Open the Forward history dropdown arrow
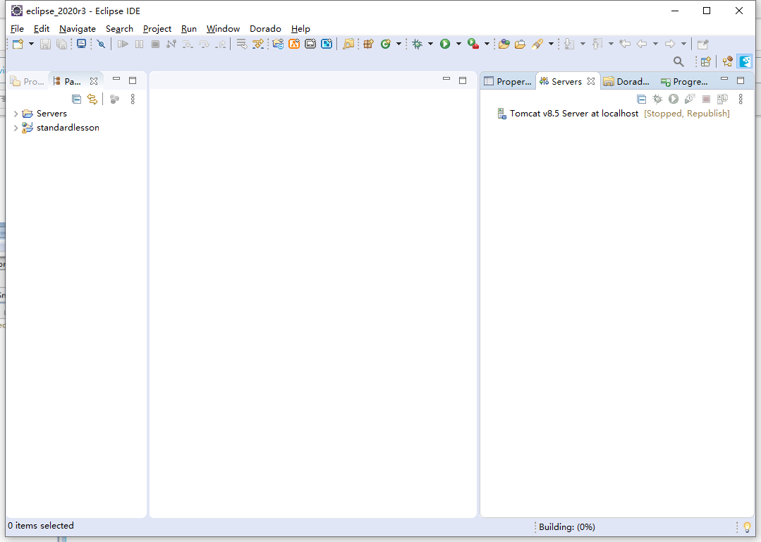The height and width of the screenshot is (542, 761). pos(683,44)
